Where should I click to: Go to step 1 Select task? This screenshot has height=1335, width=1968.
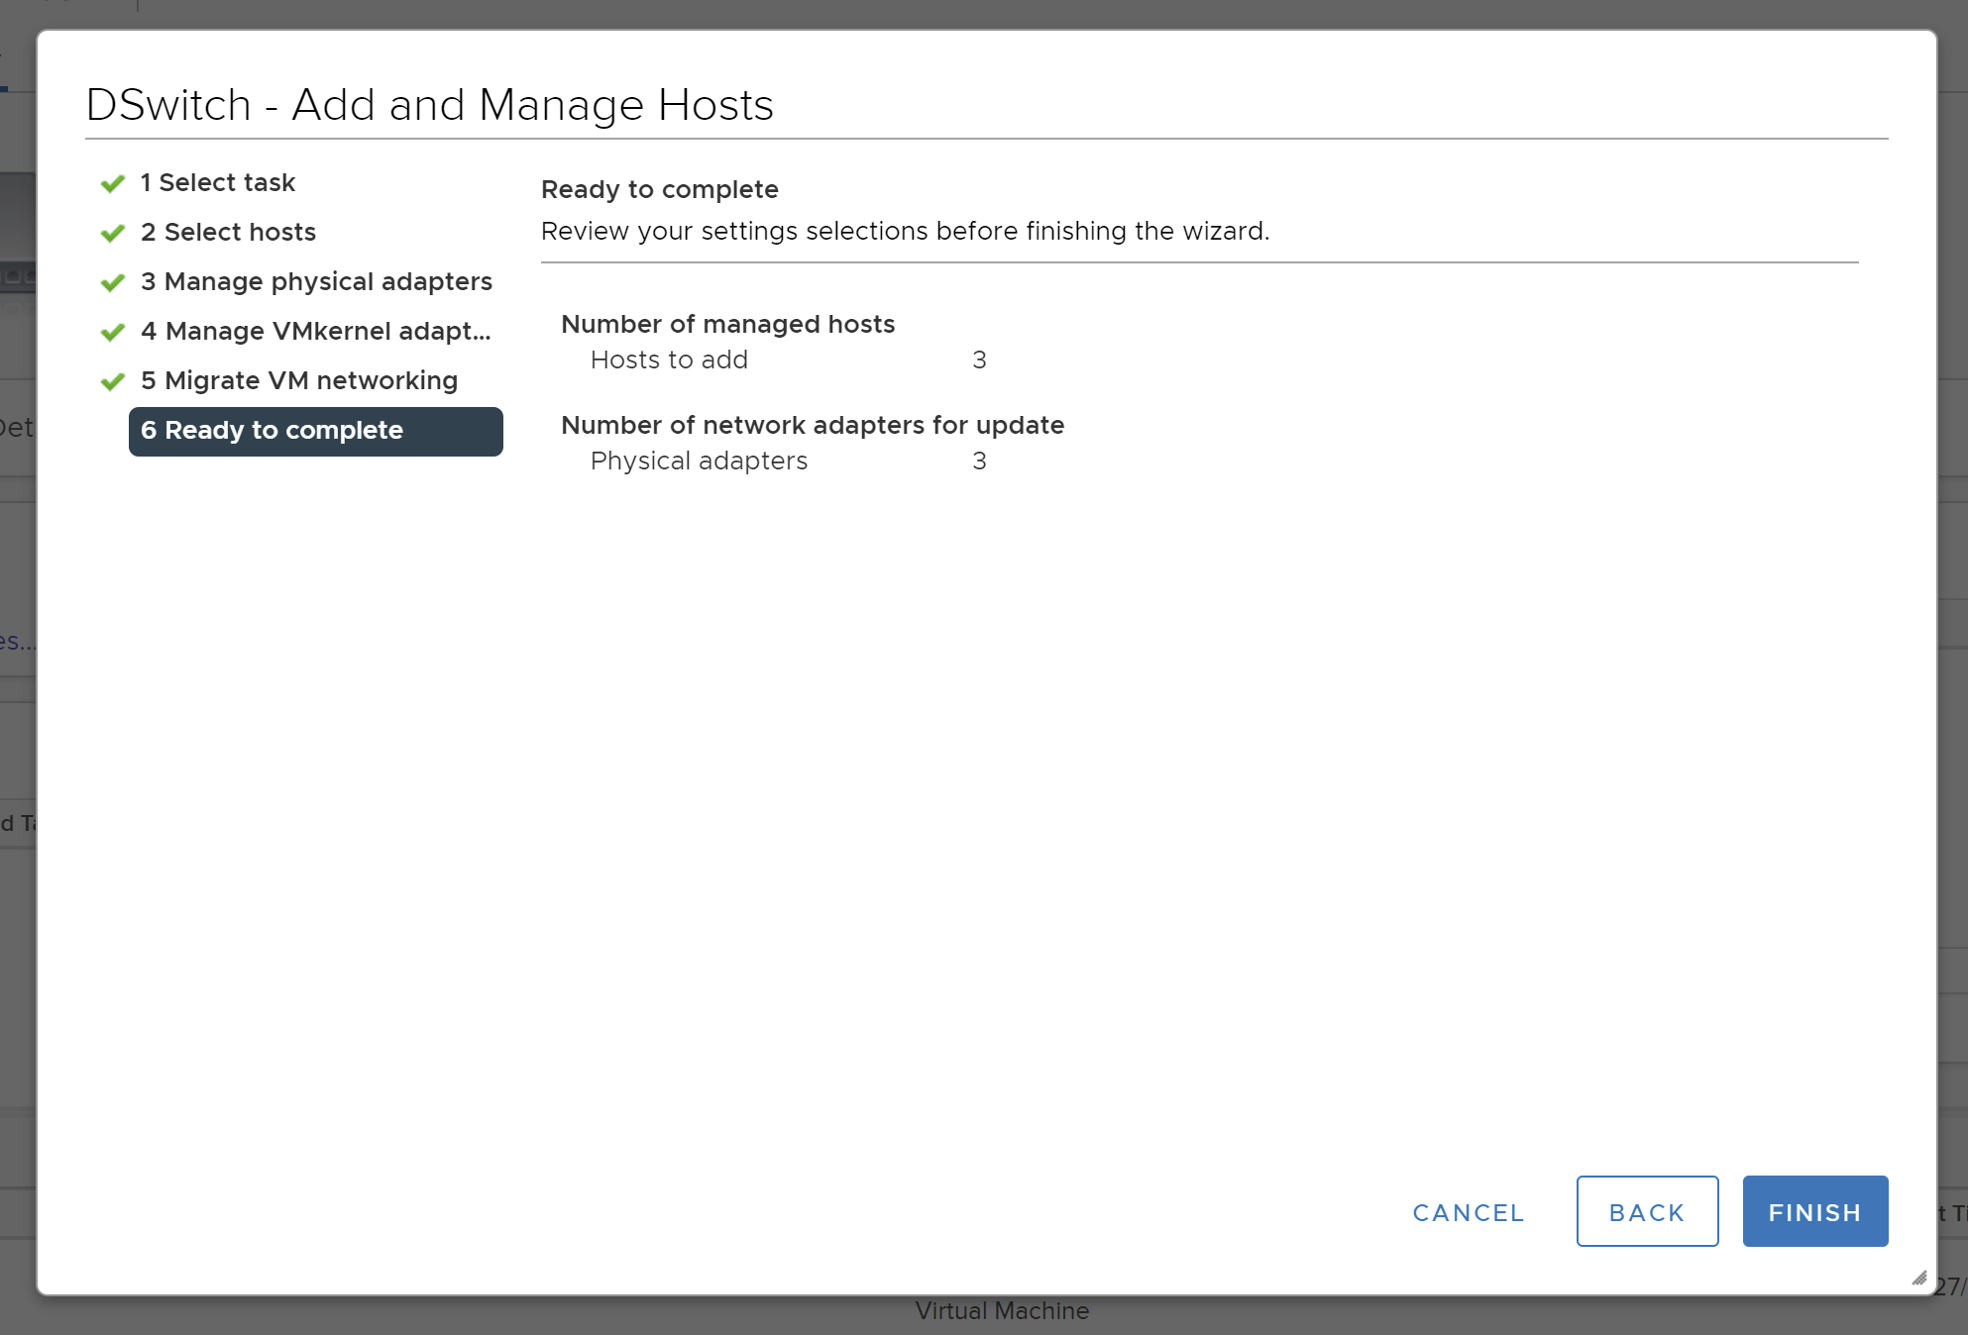217,182
